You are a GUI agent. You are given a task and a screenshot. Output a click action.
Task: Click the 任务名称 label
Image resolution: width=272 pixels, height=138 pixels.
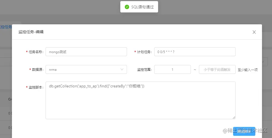pyautogui.click(x=36, y=52)
